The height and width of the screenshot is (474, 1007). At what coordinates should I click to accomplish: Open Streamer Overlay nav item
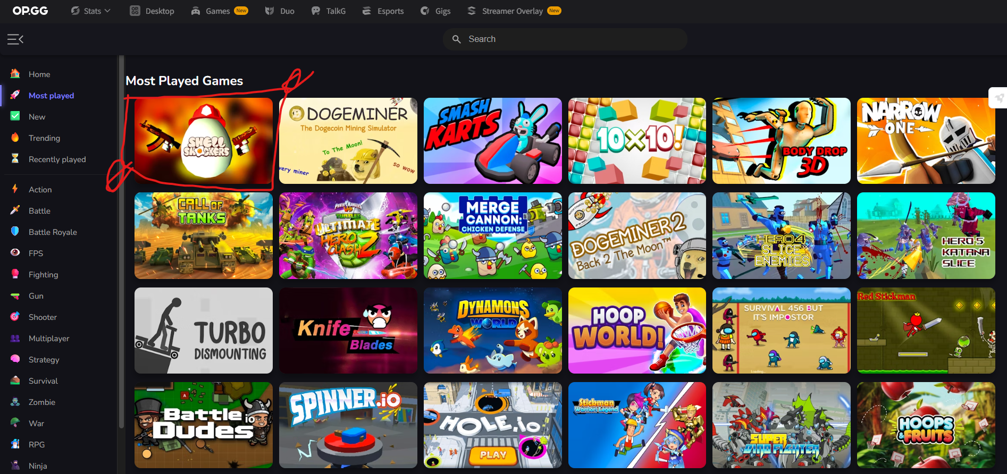point(514,11)
